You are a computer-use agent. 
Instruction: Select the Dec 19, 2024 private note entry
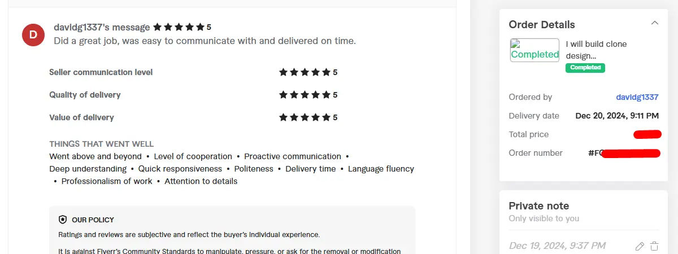pyautogui.click(x=557, y=246)
